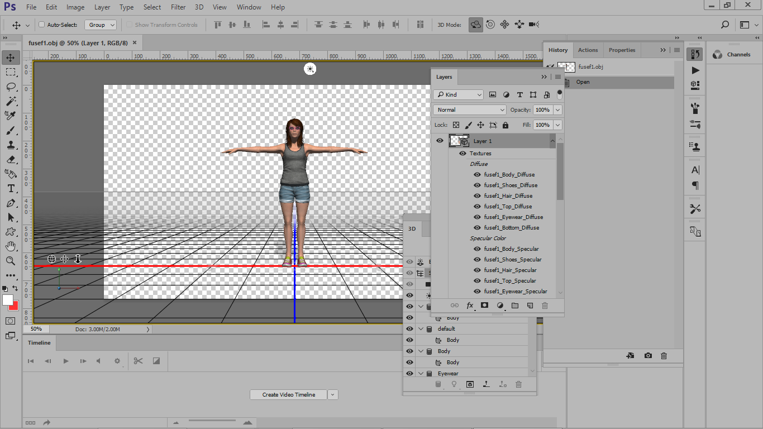
Task: Toggle Quick Mask mode icon
Action: [11, 321]
